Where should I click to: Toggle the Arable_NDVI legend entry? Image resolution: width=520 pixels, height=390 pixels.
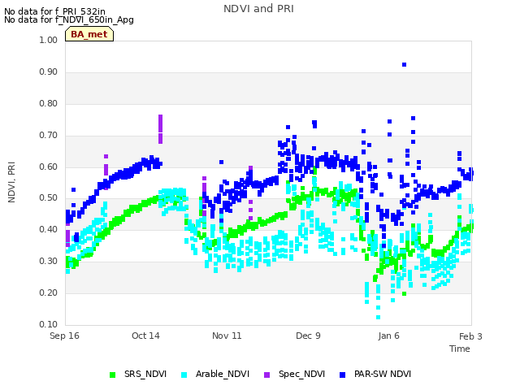(214, 374)
